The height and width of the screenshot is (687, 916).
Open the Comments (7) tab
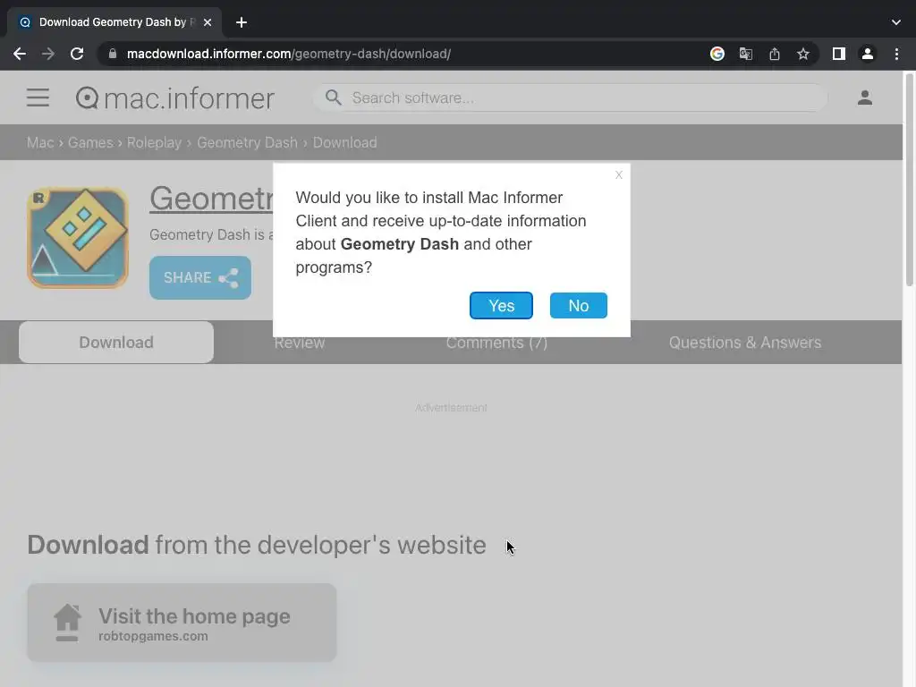496,343
